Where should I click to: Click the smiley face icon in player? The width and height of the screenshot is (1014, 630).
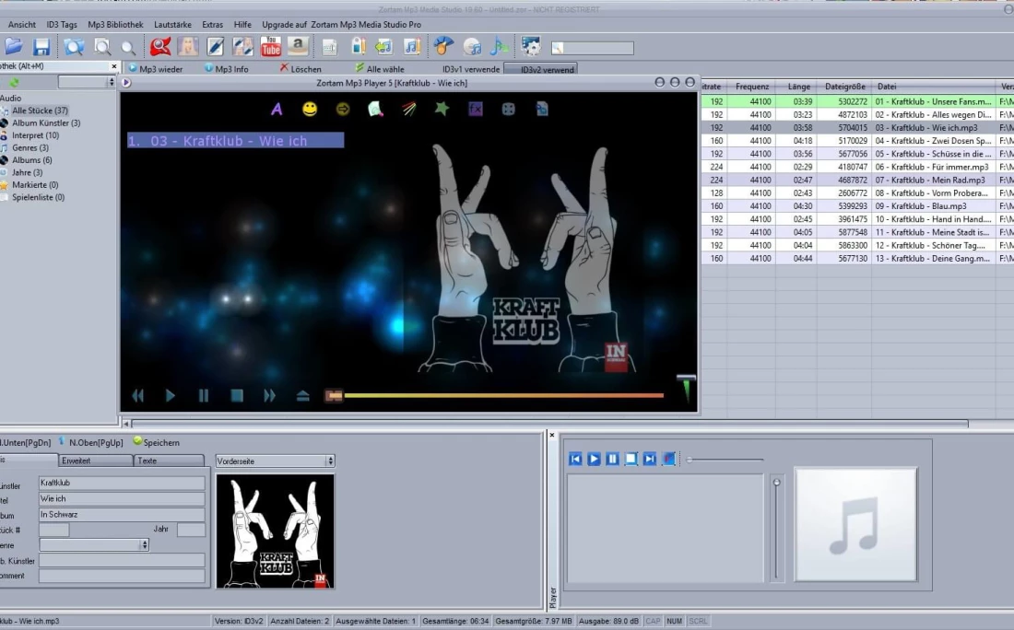[x=310, y=109]
